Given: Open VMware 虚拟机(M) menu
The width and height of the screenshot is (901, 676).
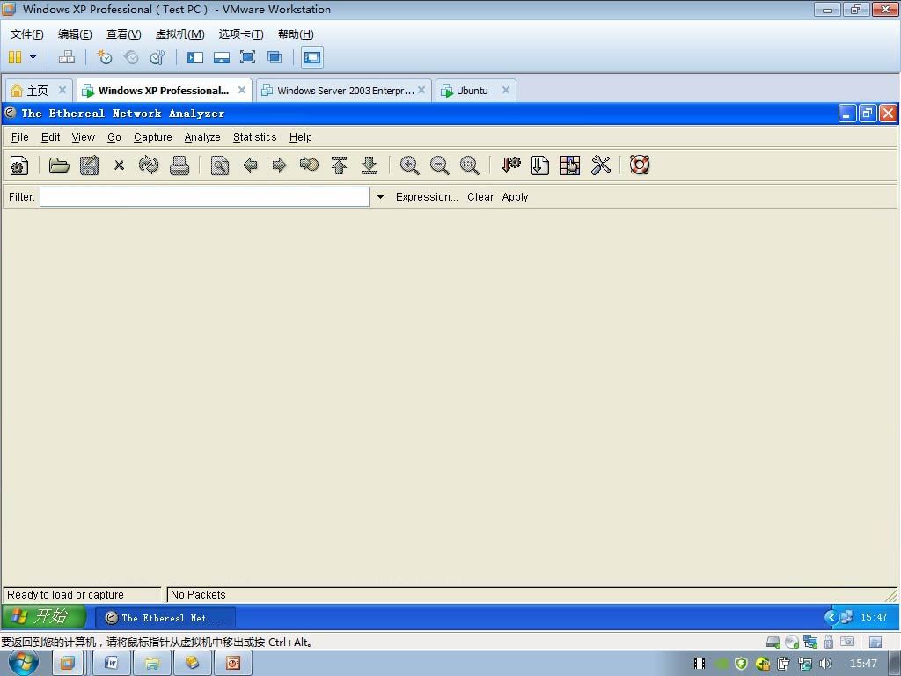Looking at the screenshot, I should coord(179,34).
